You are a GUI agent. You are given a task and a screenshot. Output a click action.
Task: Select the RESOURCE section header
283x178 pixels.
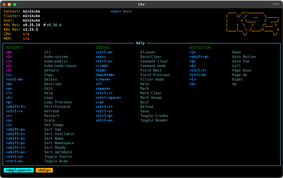(14, 48)
